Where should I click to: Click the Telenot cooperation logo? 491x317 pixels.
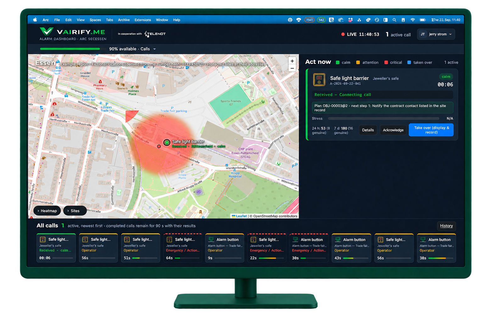[155, 34]
